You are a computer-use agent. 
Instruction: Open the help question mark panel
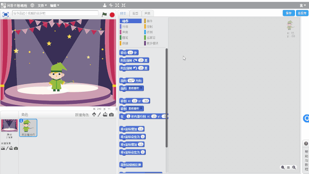tap(306, 144)
